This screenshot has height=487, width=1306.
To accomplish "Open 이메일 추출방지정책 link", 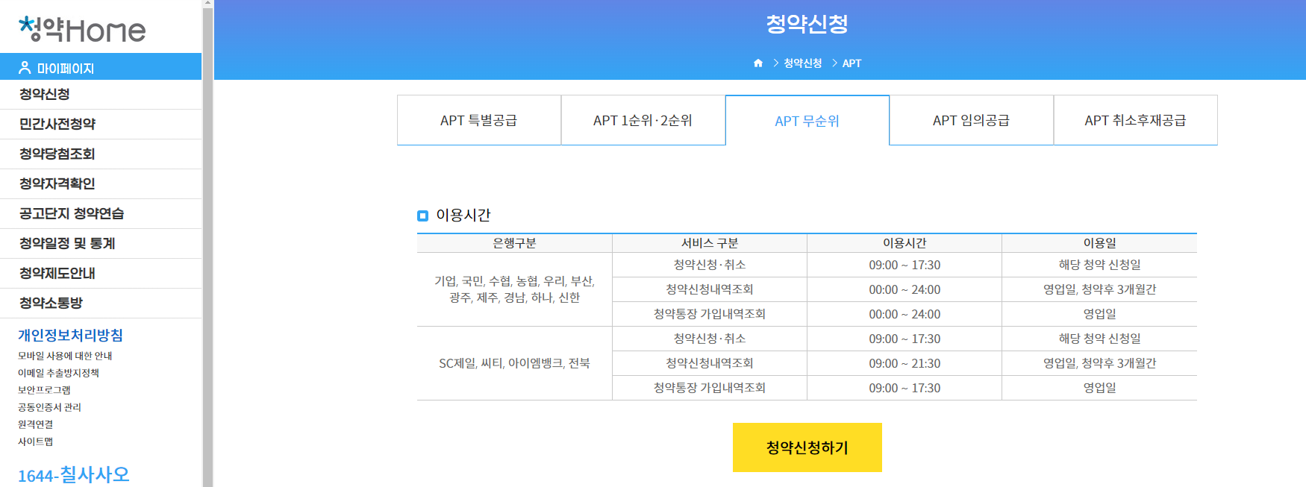I will point(58,374).
